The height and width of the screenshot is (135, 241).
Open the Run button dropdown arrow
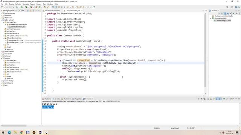click(x=24, y=7)
